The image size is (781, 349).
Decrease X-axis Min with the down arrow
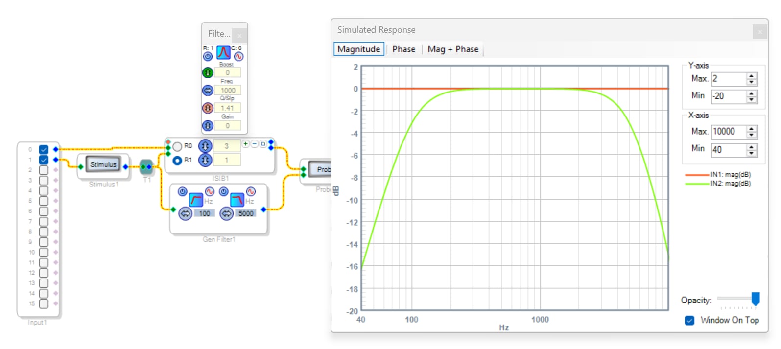point(752,153)
